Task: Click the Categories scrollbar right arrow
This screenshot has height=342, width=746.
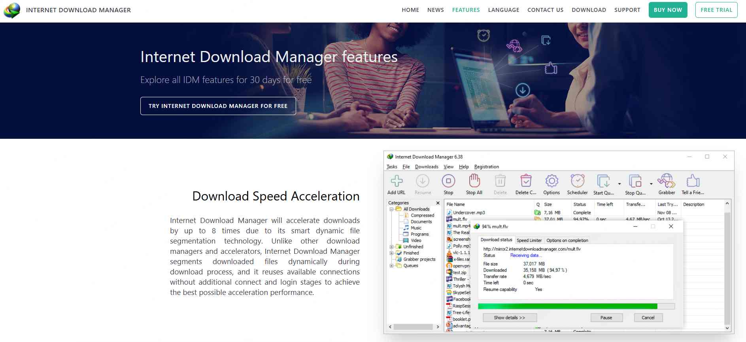Action: tap(438, 327)
